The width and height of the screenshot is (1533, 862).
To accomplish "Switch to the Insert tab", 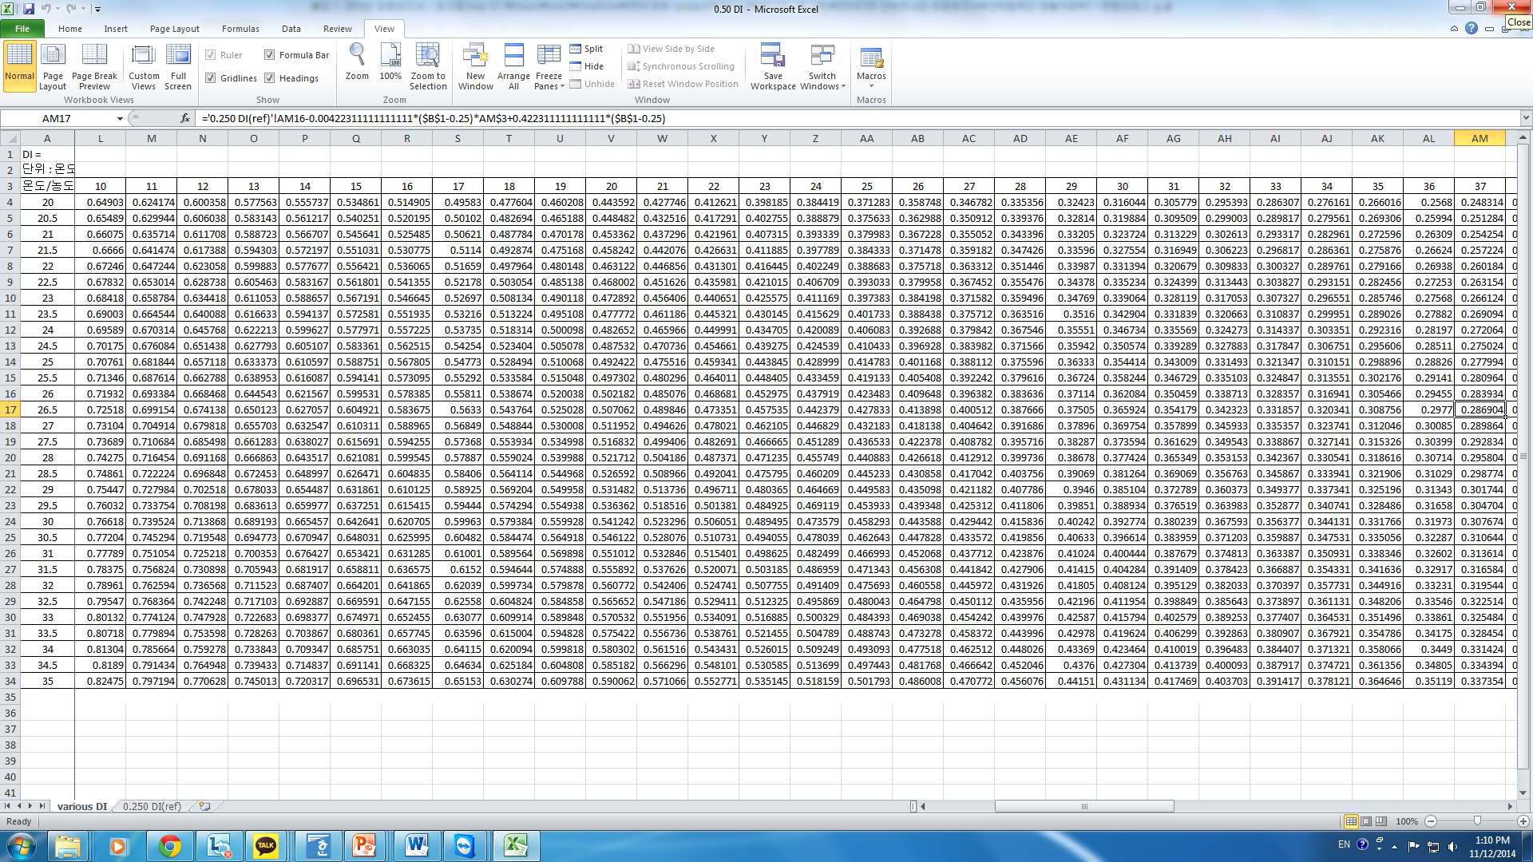I will pos(116,29).
